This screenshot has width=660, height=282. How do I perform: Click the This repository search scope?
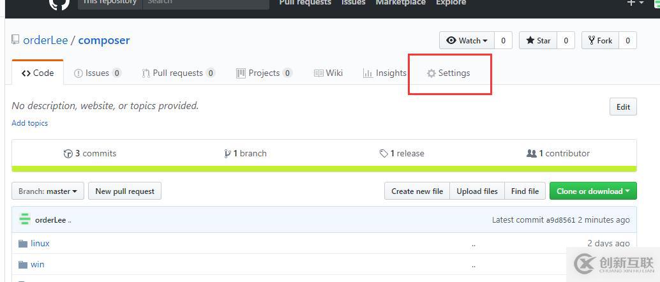[x=110, y=3]
